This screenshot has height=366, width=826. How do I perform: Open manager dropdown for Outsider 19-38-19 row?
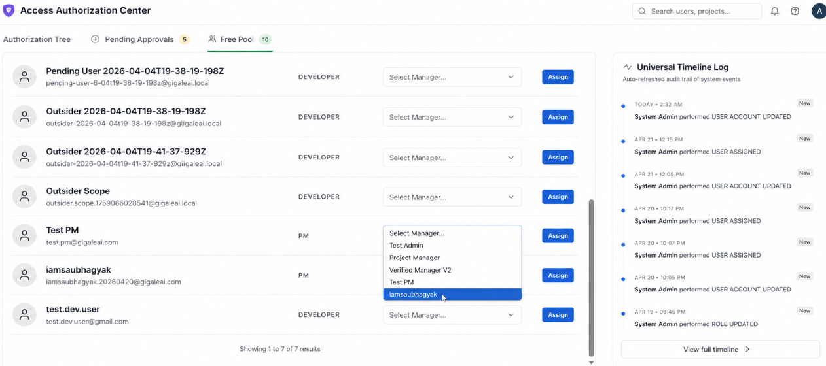point(452,117)
